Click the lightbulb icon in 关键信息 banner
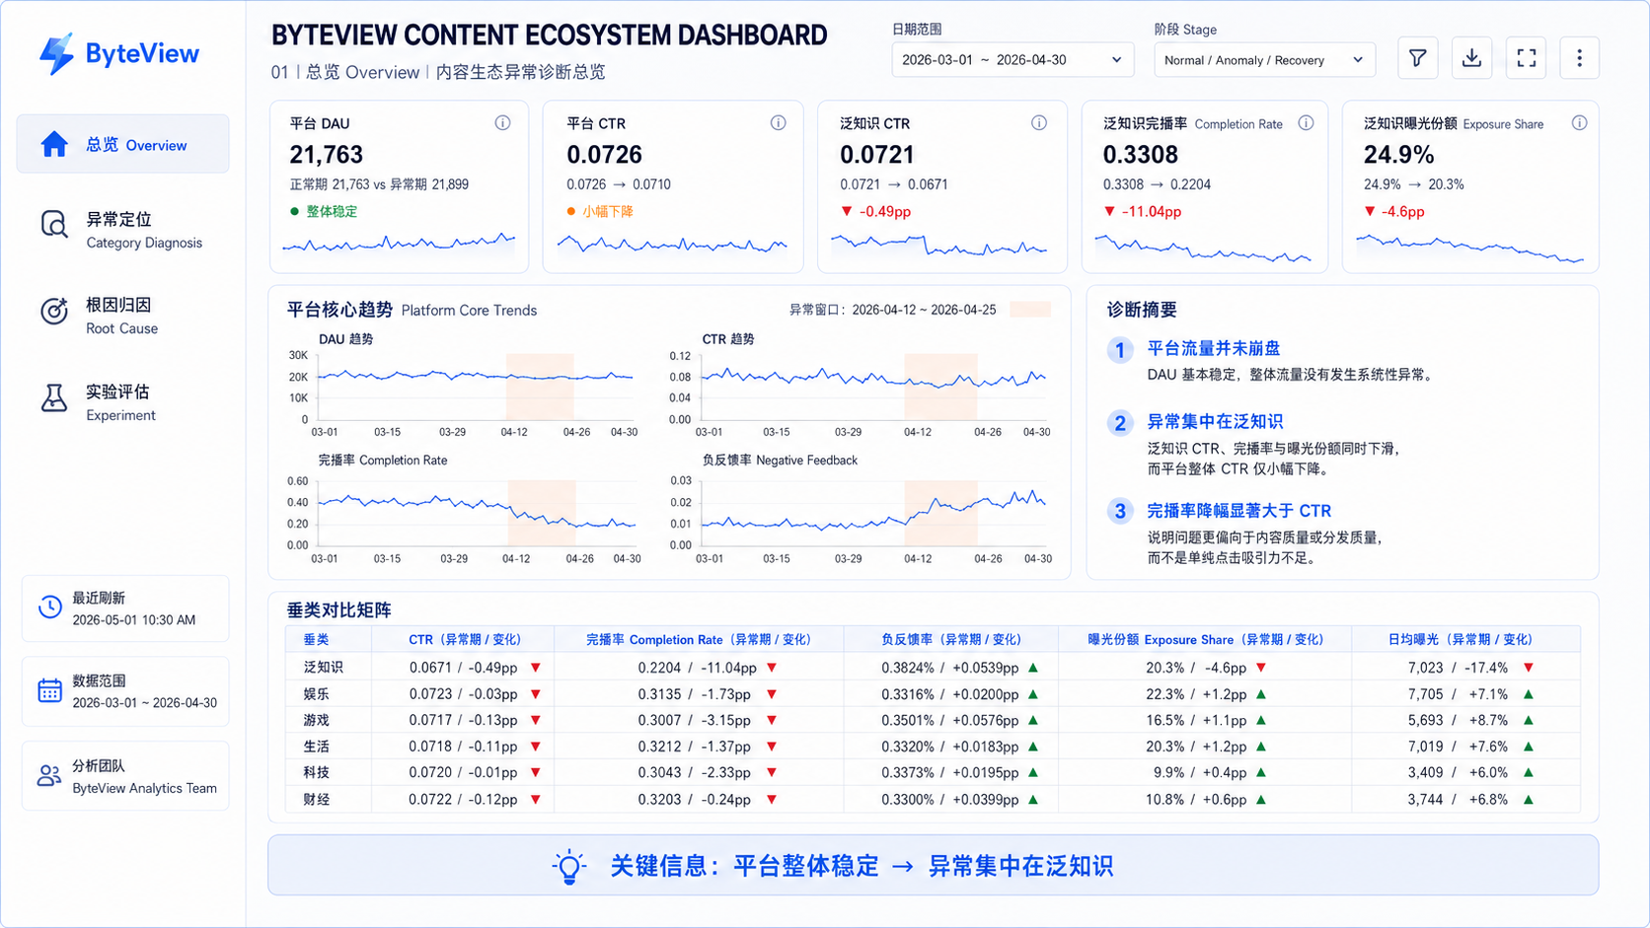The width and height of the screenshot is (1650, 928). tap(569, 866)
